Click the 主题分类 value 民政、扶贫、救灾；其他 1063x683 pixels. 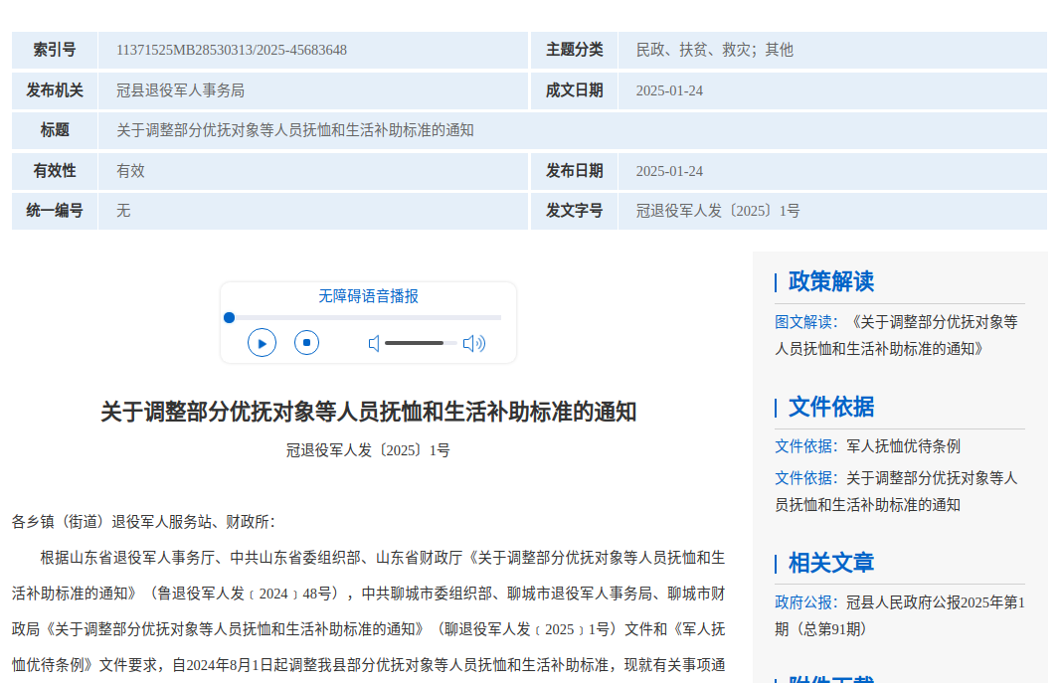pyautogui.click(x=715, y=50)
